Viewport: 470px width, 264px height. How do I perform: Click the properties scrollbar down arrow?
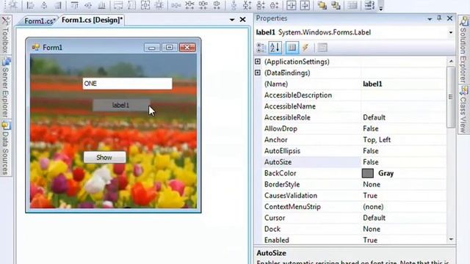451,240
